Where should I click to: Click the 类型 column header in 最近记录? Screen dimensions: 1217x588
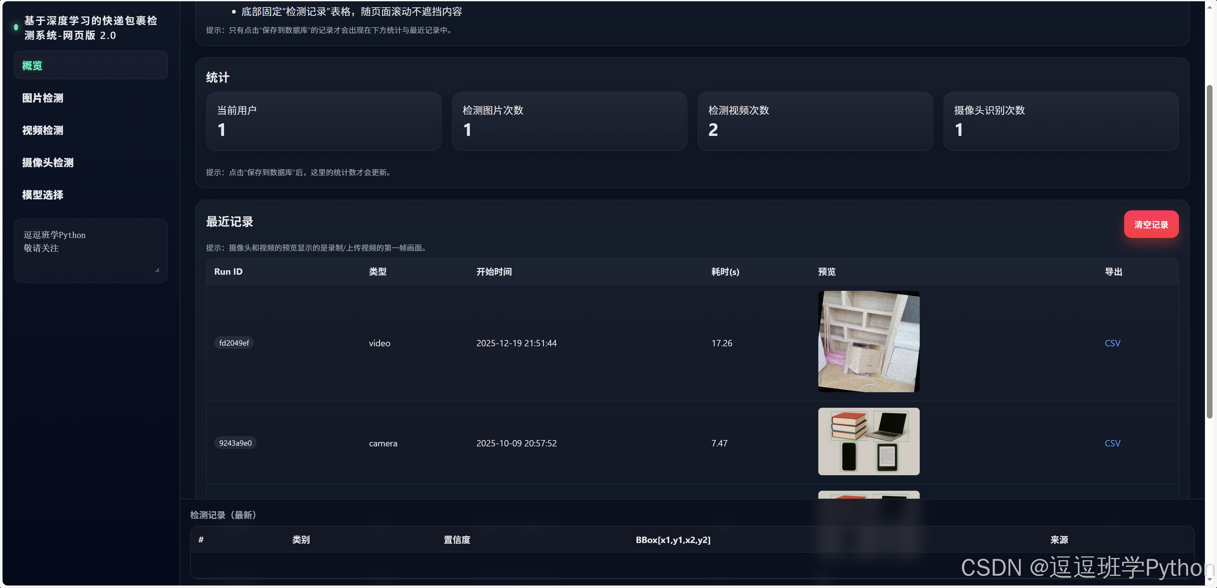(377, 272)
